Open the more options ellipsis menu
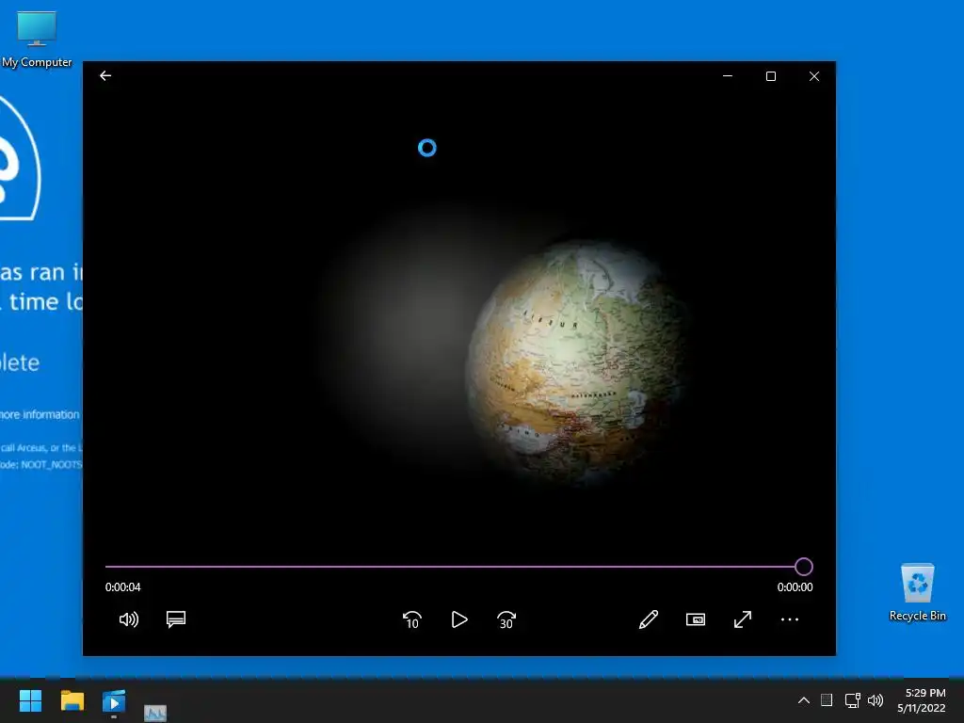The height and width of the screenshot is (723, 964). tap(790, 619)
